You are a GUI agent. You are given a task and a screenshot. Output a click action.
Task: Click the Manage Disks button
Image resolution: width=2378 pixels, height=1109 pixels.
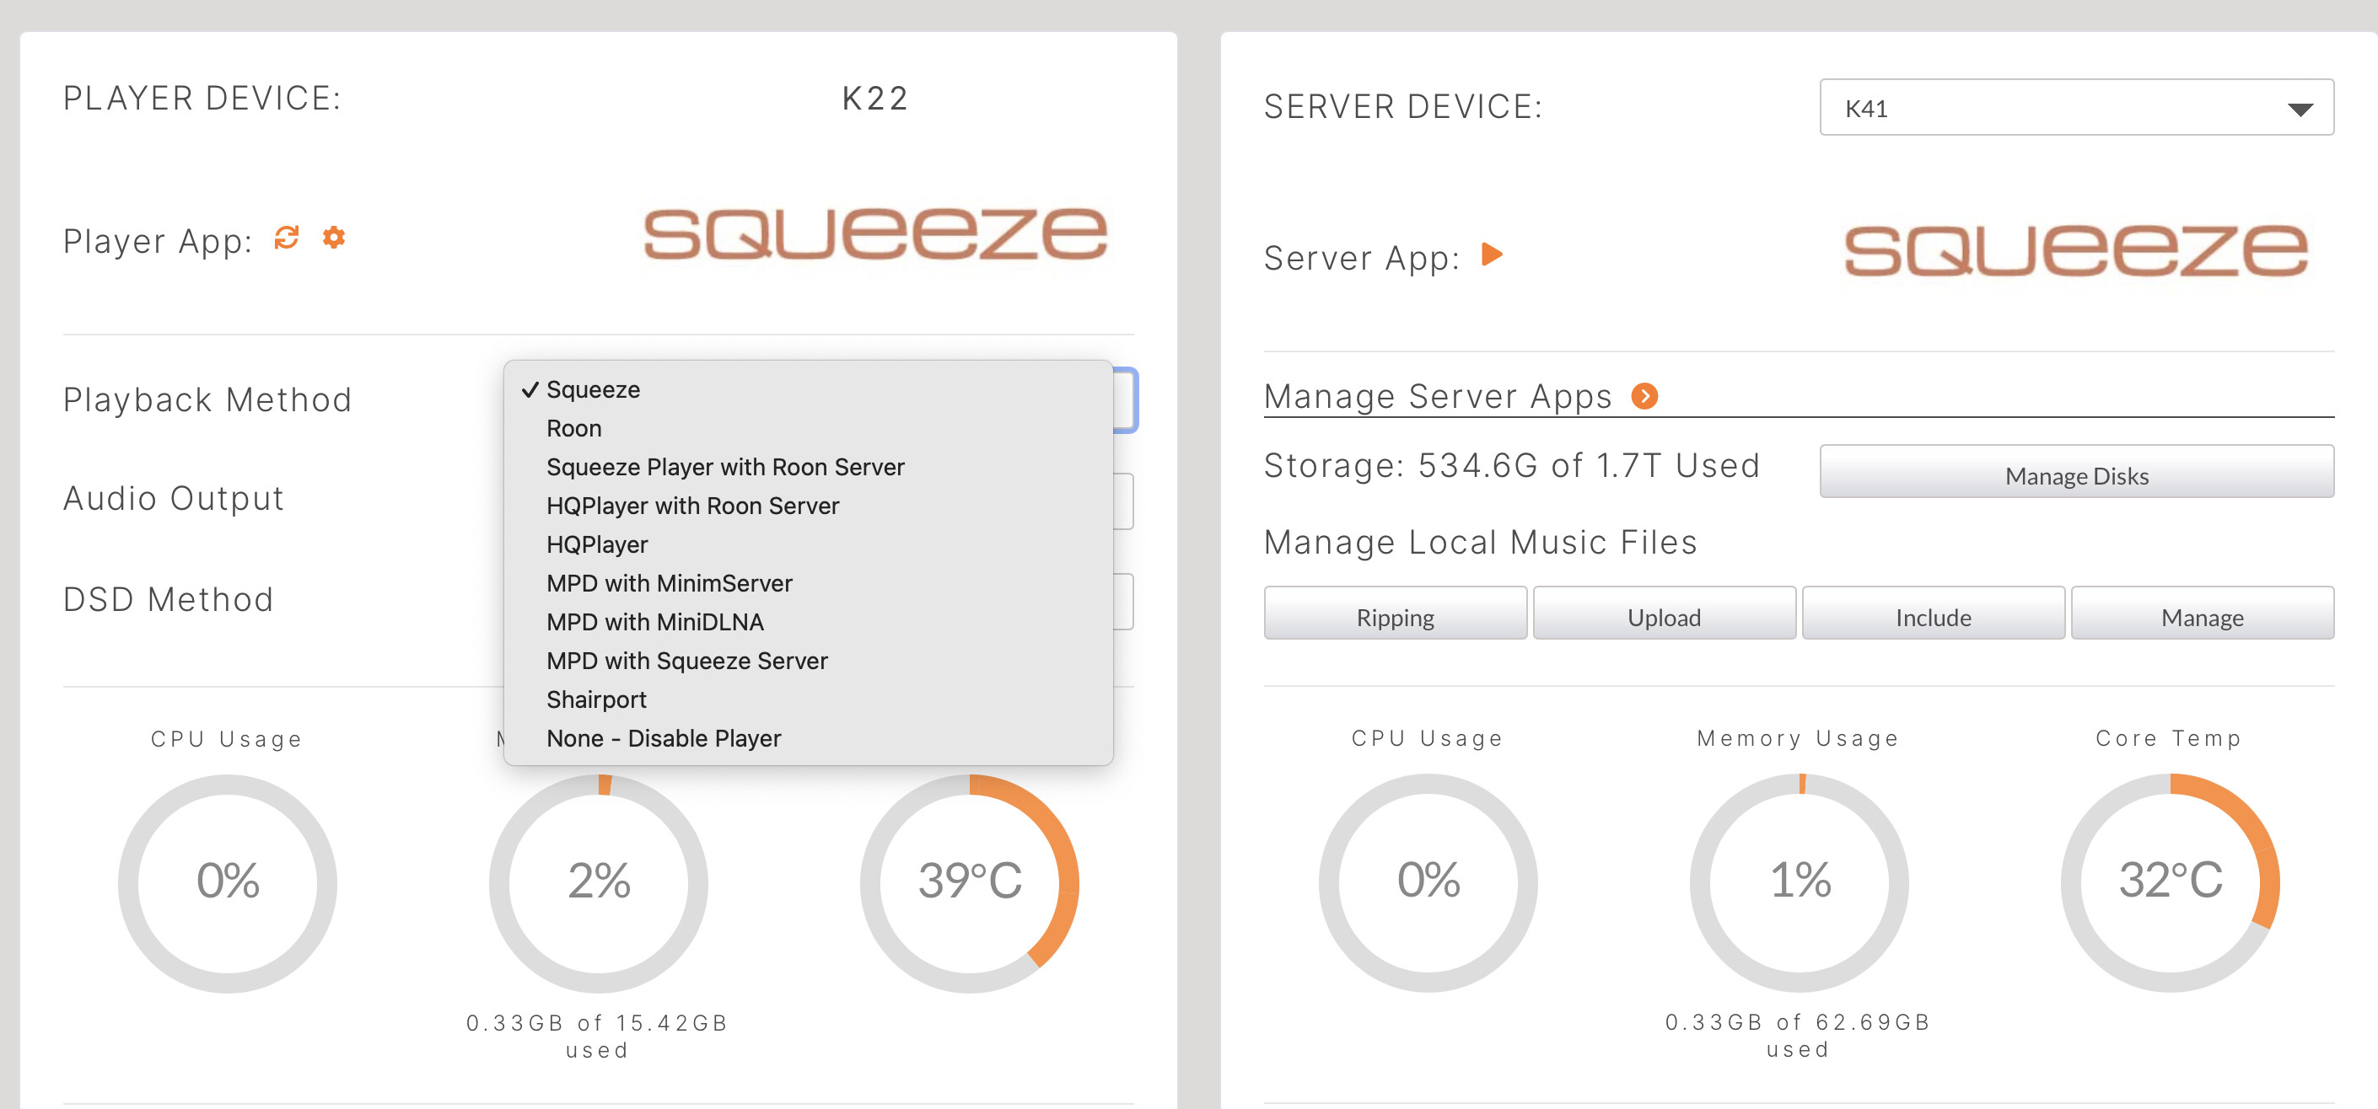click(2076, 475)
